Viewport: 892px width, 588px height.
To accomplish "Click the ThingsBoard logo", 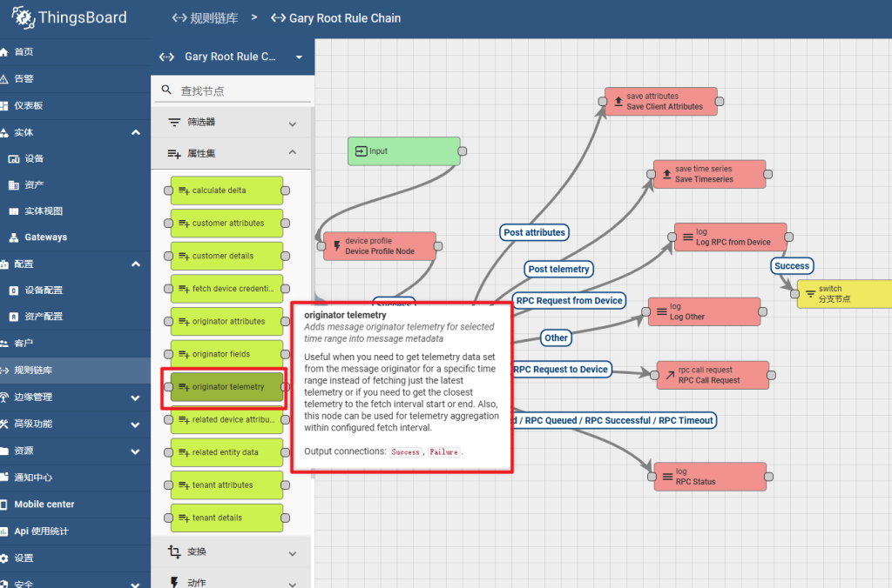I will (x=70, y=17).
